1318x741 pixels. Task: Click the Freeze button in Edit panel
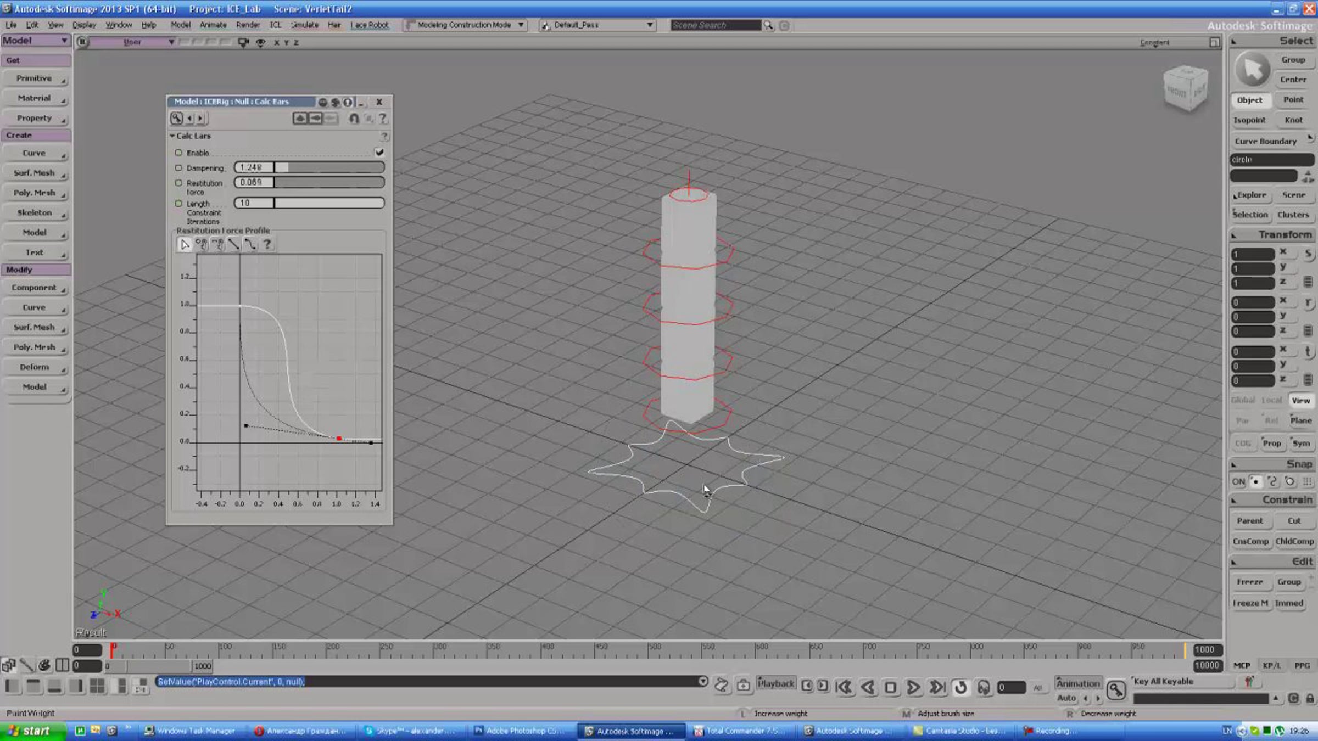pyautogui.click(x=1250, y=582)
